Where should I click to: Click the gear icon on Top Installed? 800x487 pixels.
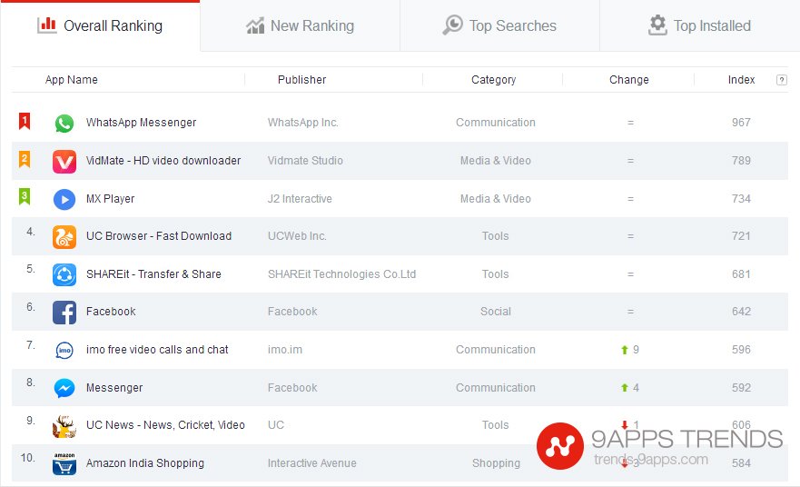click(x=657, y=25)
